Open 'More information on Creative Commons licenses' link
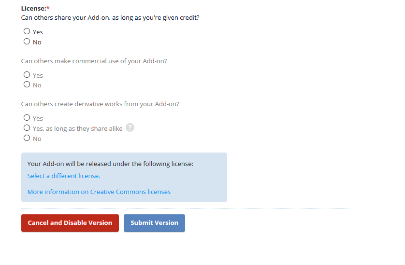This screenshot has height=265, width=405. coord(99,192)
